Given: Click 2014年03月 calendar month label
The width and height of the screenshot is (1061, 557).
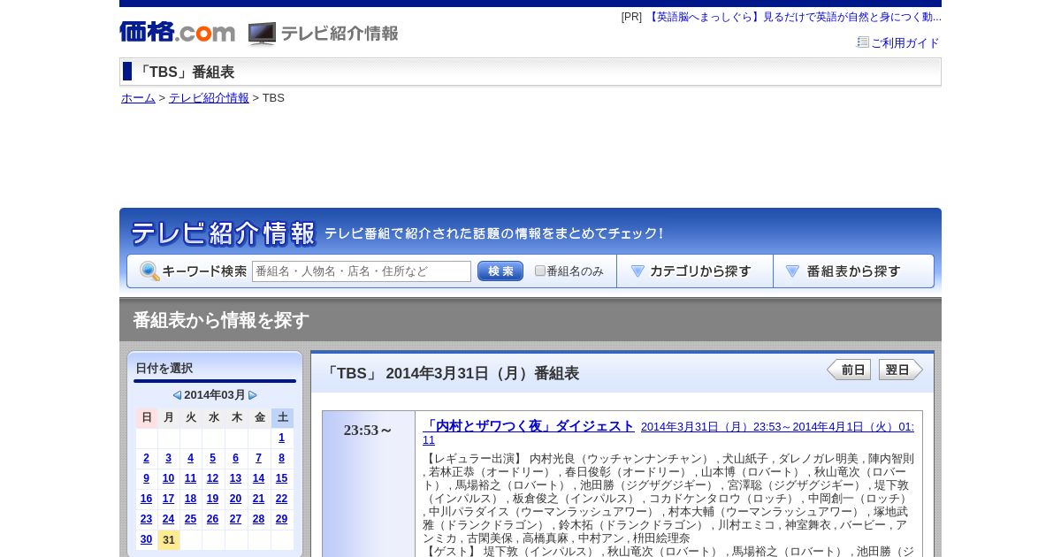Looking at the screenshot, I should pyautogui.click(x=215, y=395).
